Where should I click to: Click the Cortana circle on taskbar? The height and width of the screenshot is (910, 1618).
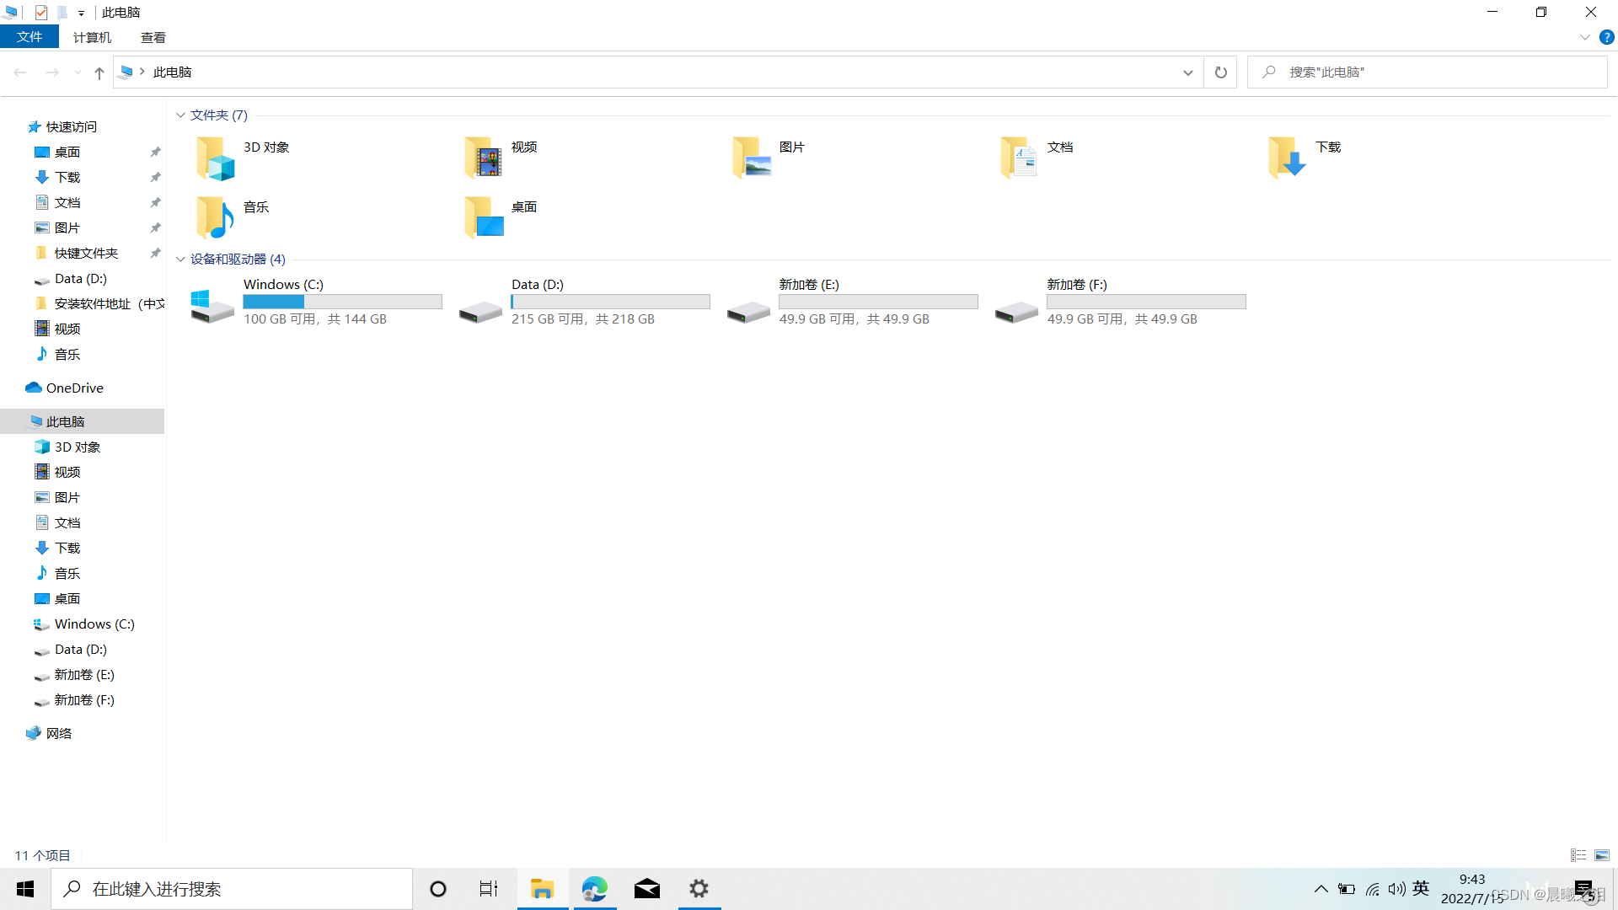[438, 889]
